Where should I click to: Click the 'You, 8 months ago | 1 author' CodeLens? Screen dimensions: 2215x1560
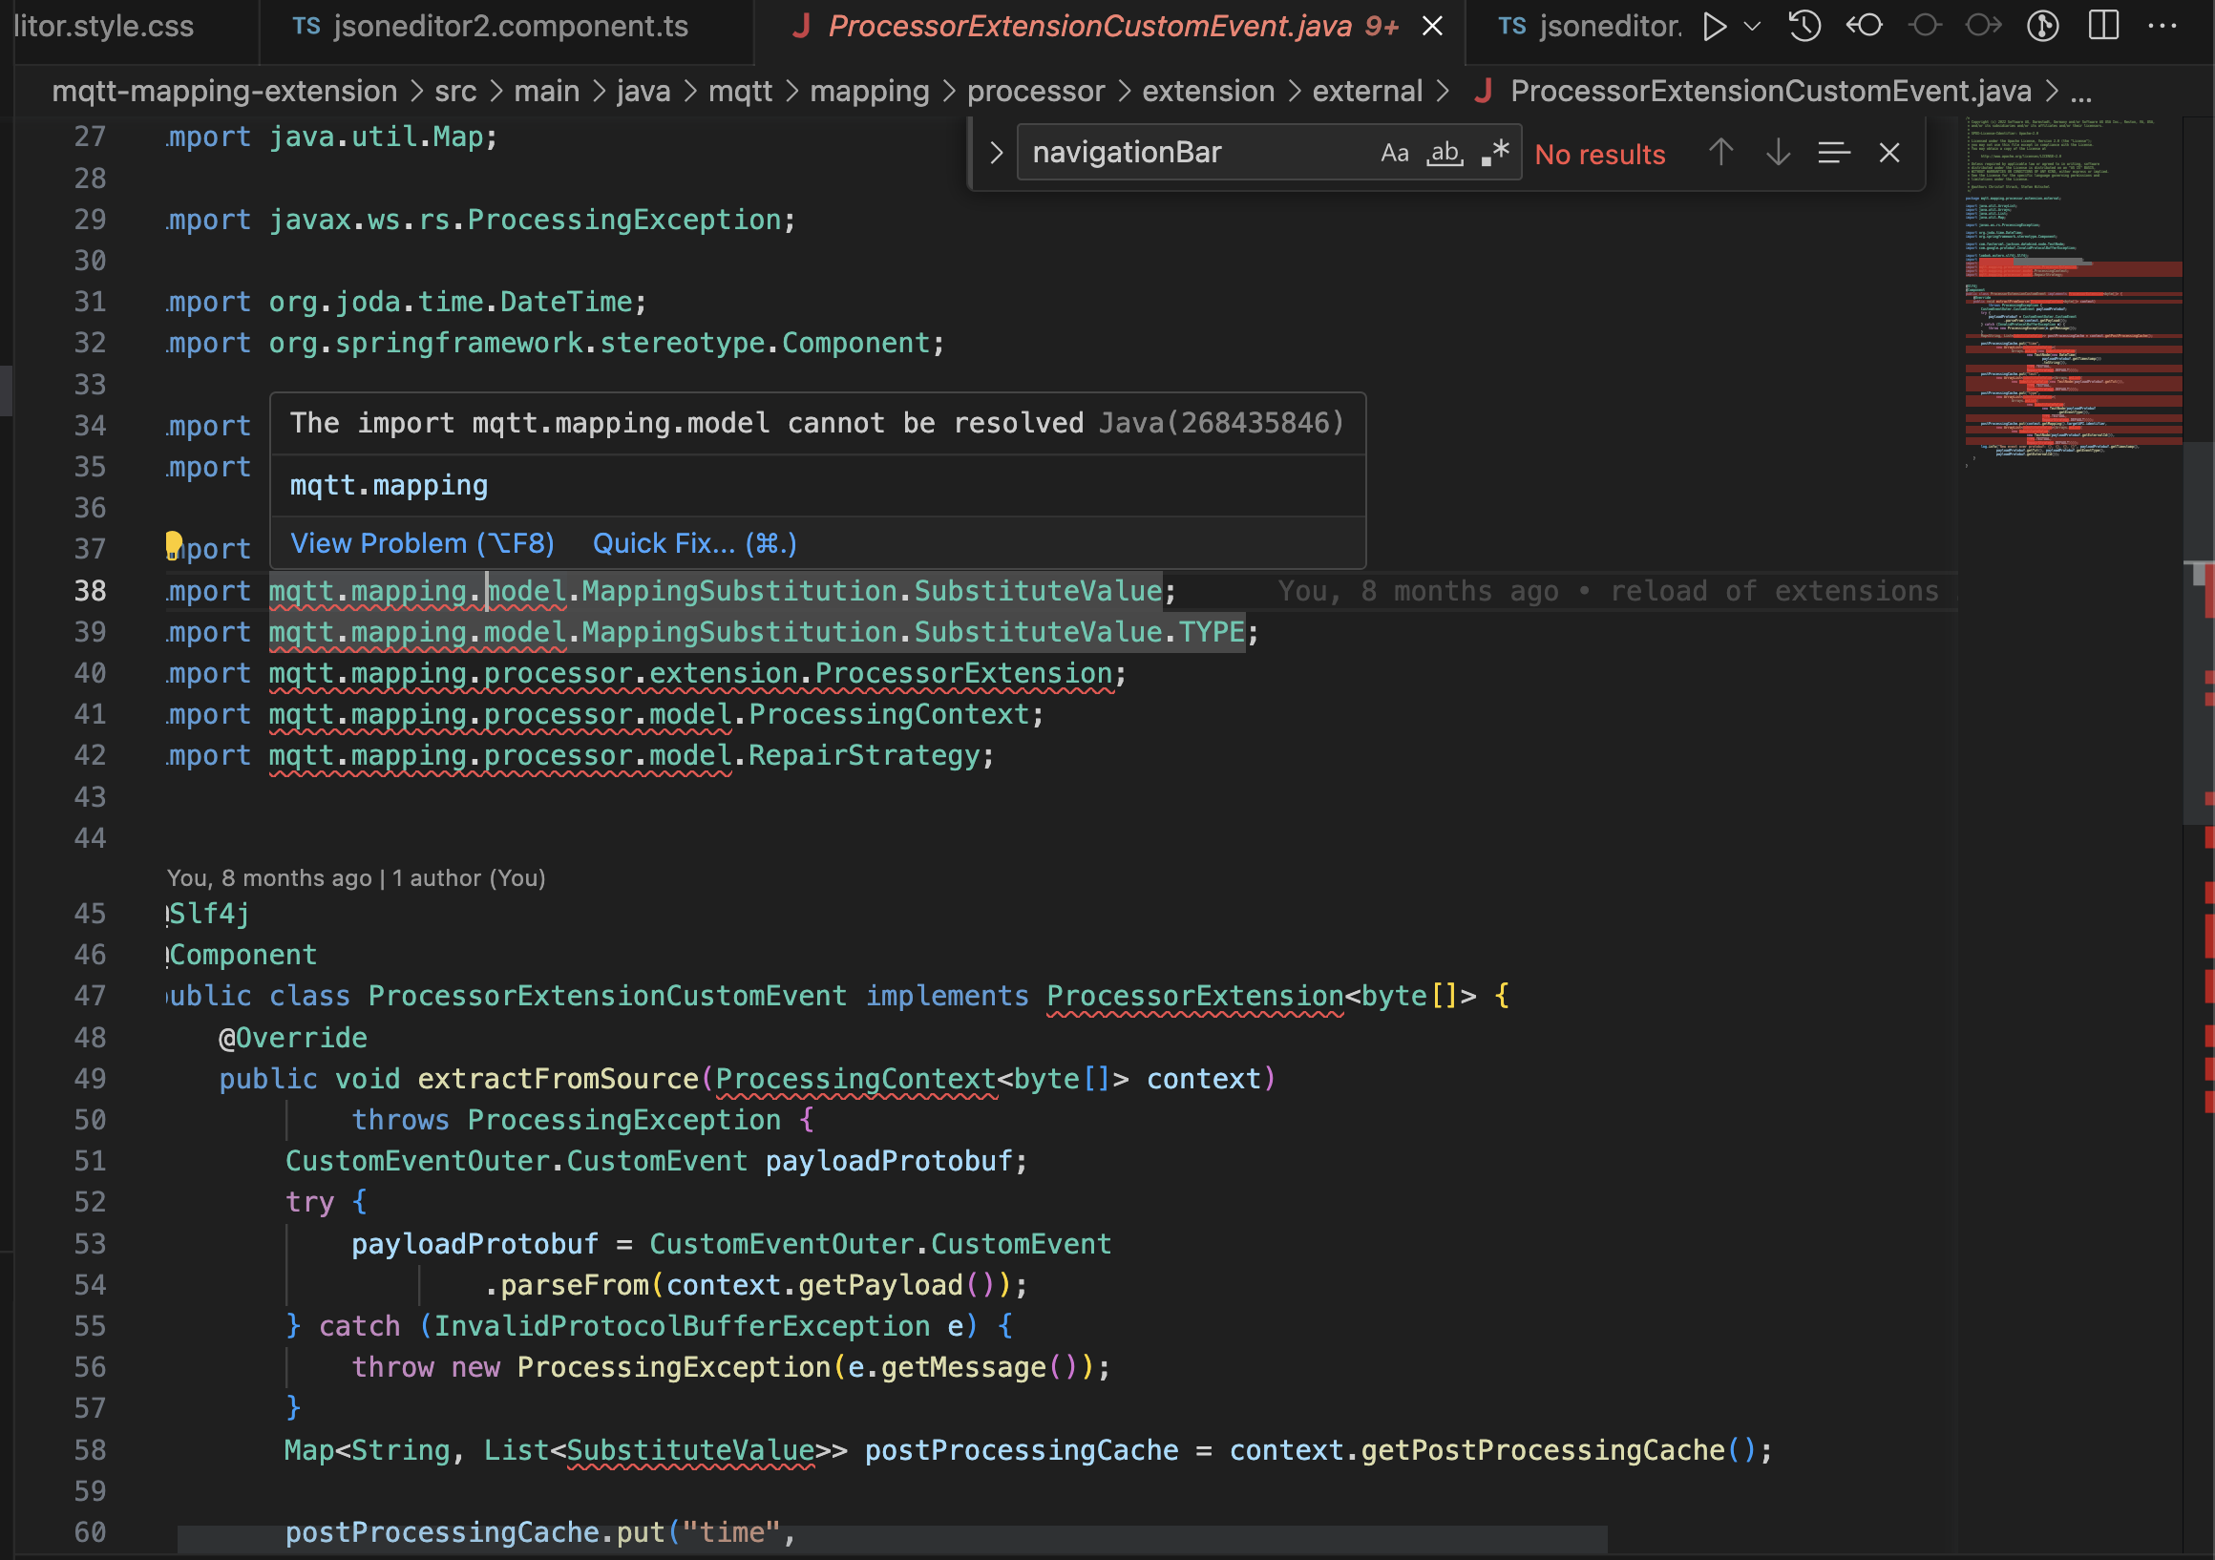[356, 878]
